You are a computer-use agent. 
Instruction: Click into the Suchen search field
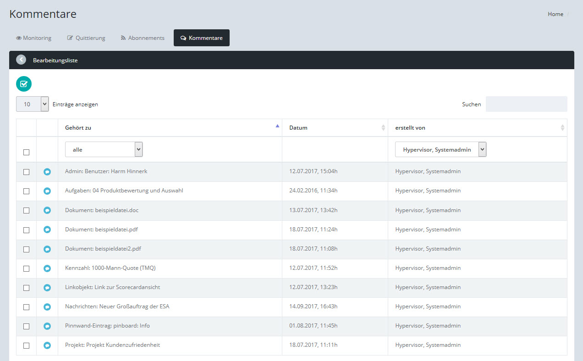point(526,104)
